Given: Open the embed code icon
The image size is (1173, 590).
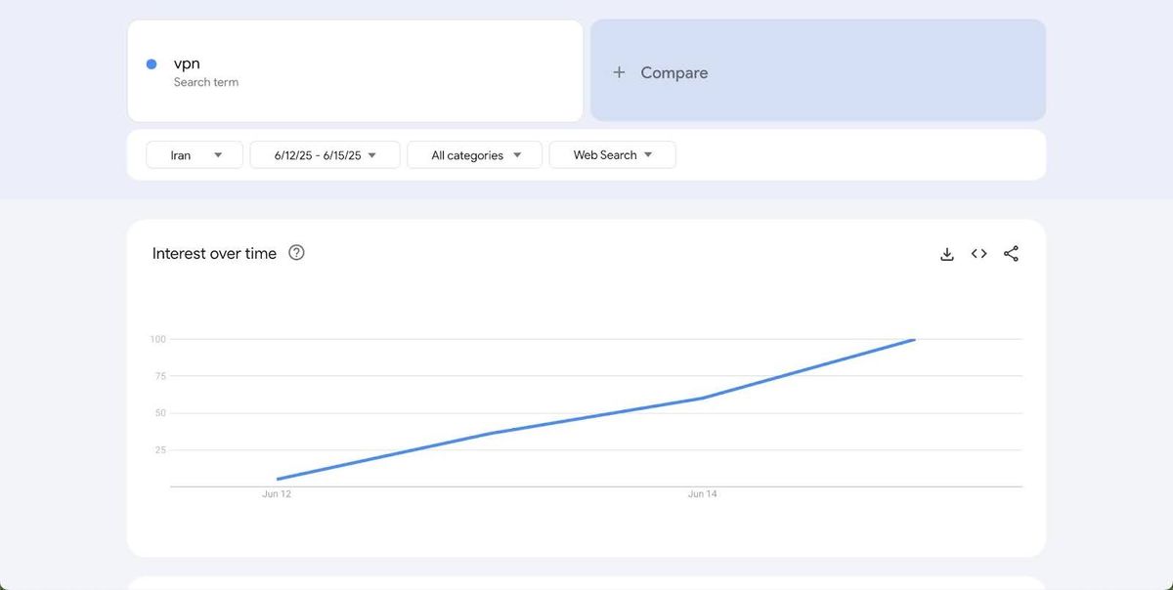Looking at the screenshot, I should coord(978,254).
